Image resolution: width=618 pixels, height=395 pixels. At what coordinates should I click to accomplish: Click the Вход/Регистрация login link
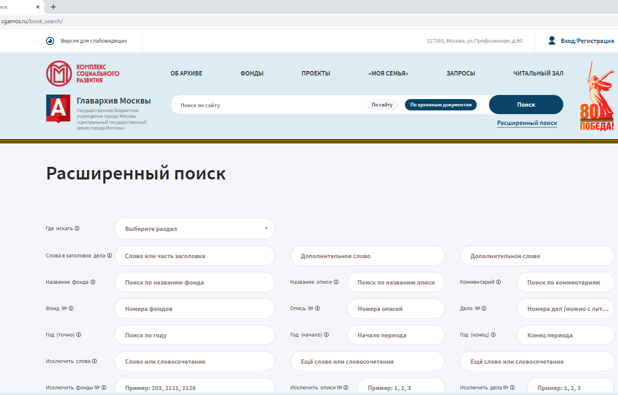pyautogui.click(x=587, y=41)
